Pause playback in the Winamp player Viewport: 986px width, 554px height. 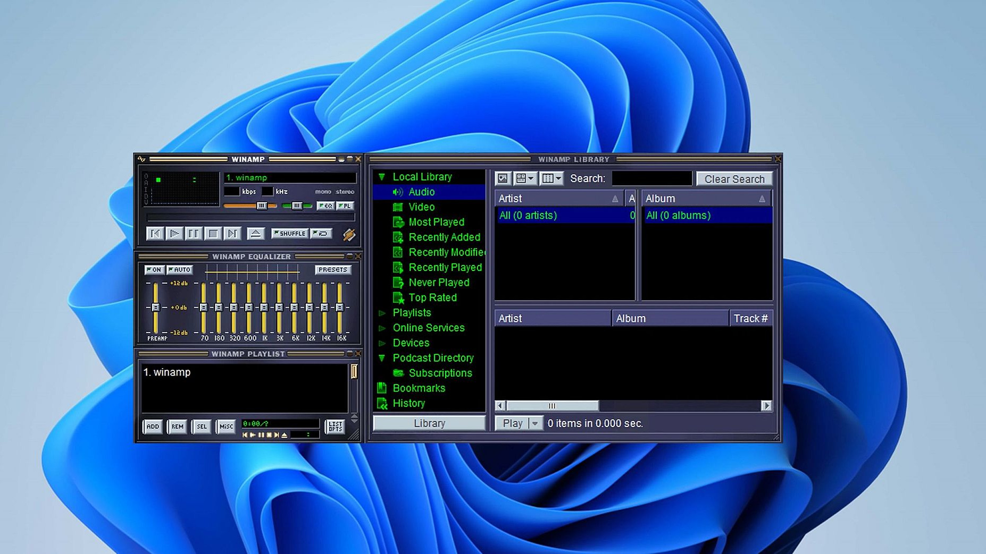click(194, 234)
